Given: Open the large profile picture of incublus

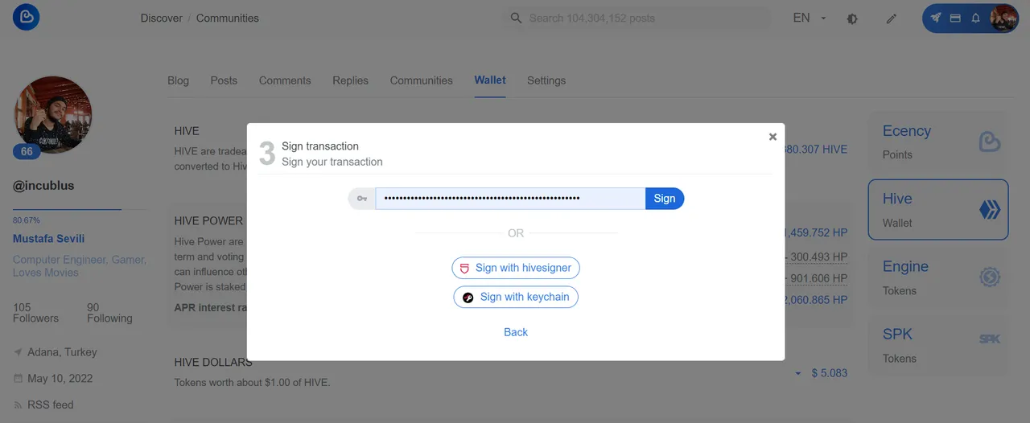Looking at the screenshot, I should [x=53, y=115].
